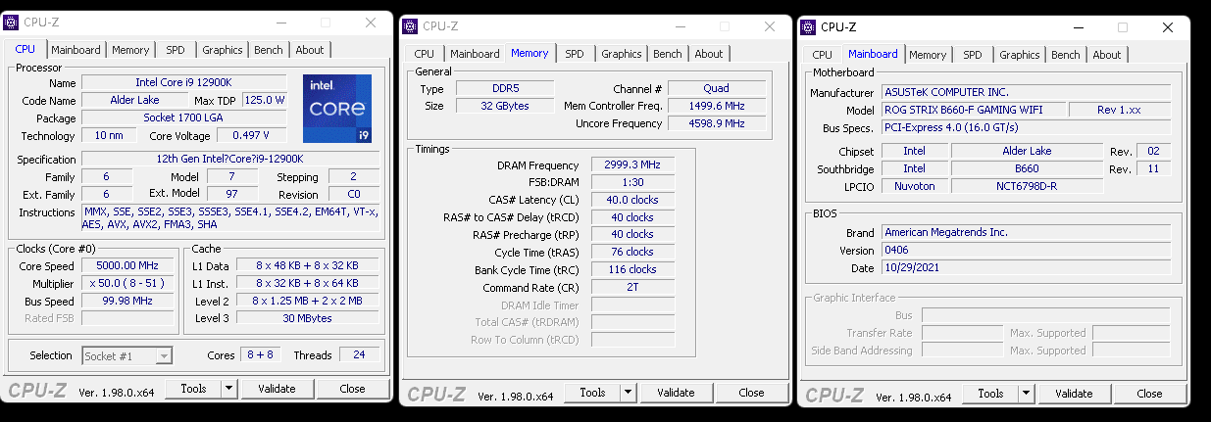
Task: Click the Socket 1700 LGA package value
Action: click(184, 118)
